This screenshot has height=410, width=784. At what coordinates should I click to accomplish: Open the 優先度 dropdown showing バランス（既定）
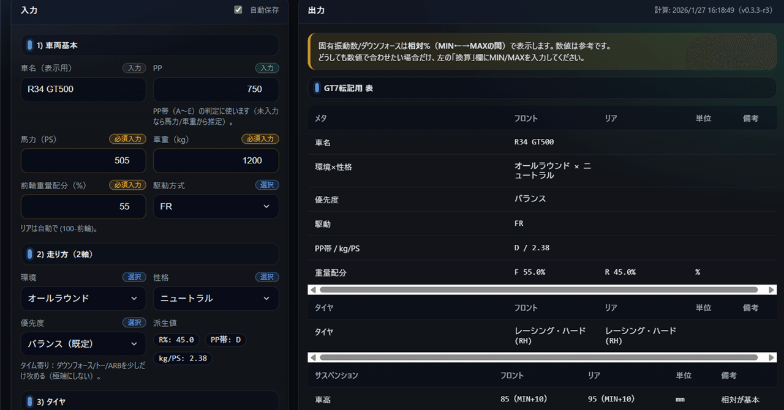(83, 344)
